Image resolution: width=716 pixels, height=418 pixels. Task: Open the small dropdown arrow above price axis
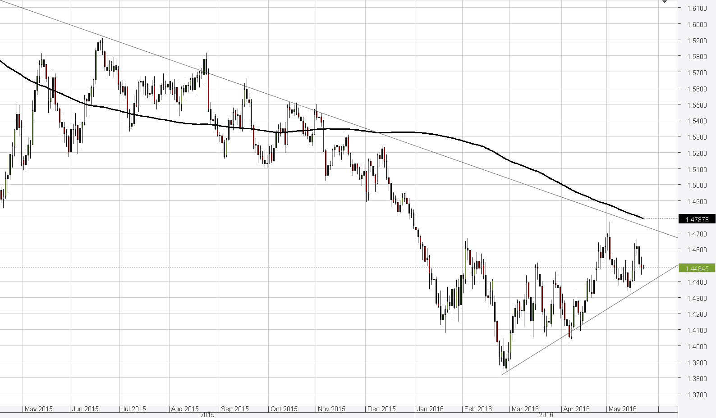click(664, 2)
